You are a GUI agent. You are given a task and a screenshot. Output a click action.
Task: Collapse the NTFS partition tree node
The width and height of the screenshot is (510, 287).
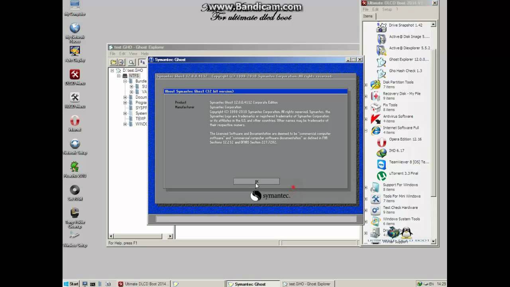[x=119, y=76]
